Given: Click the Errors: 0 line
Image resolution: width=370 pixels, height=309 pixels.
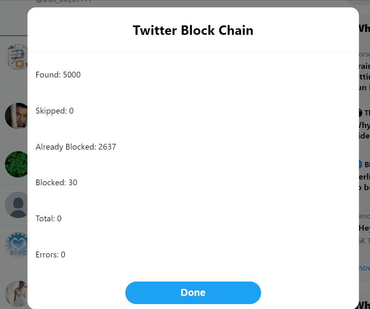Looking at the screenshot, I should click(x=50, y=255).
